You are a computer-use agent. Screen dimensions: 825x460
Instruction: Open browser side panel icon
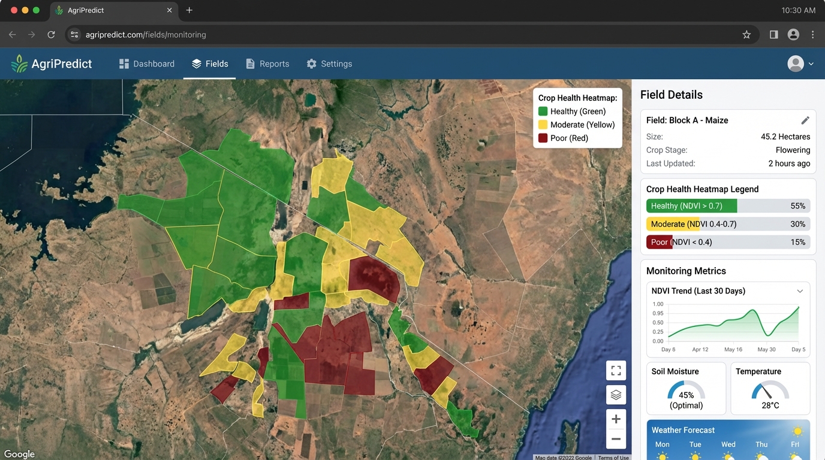click(773, 35)
